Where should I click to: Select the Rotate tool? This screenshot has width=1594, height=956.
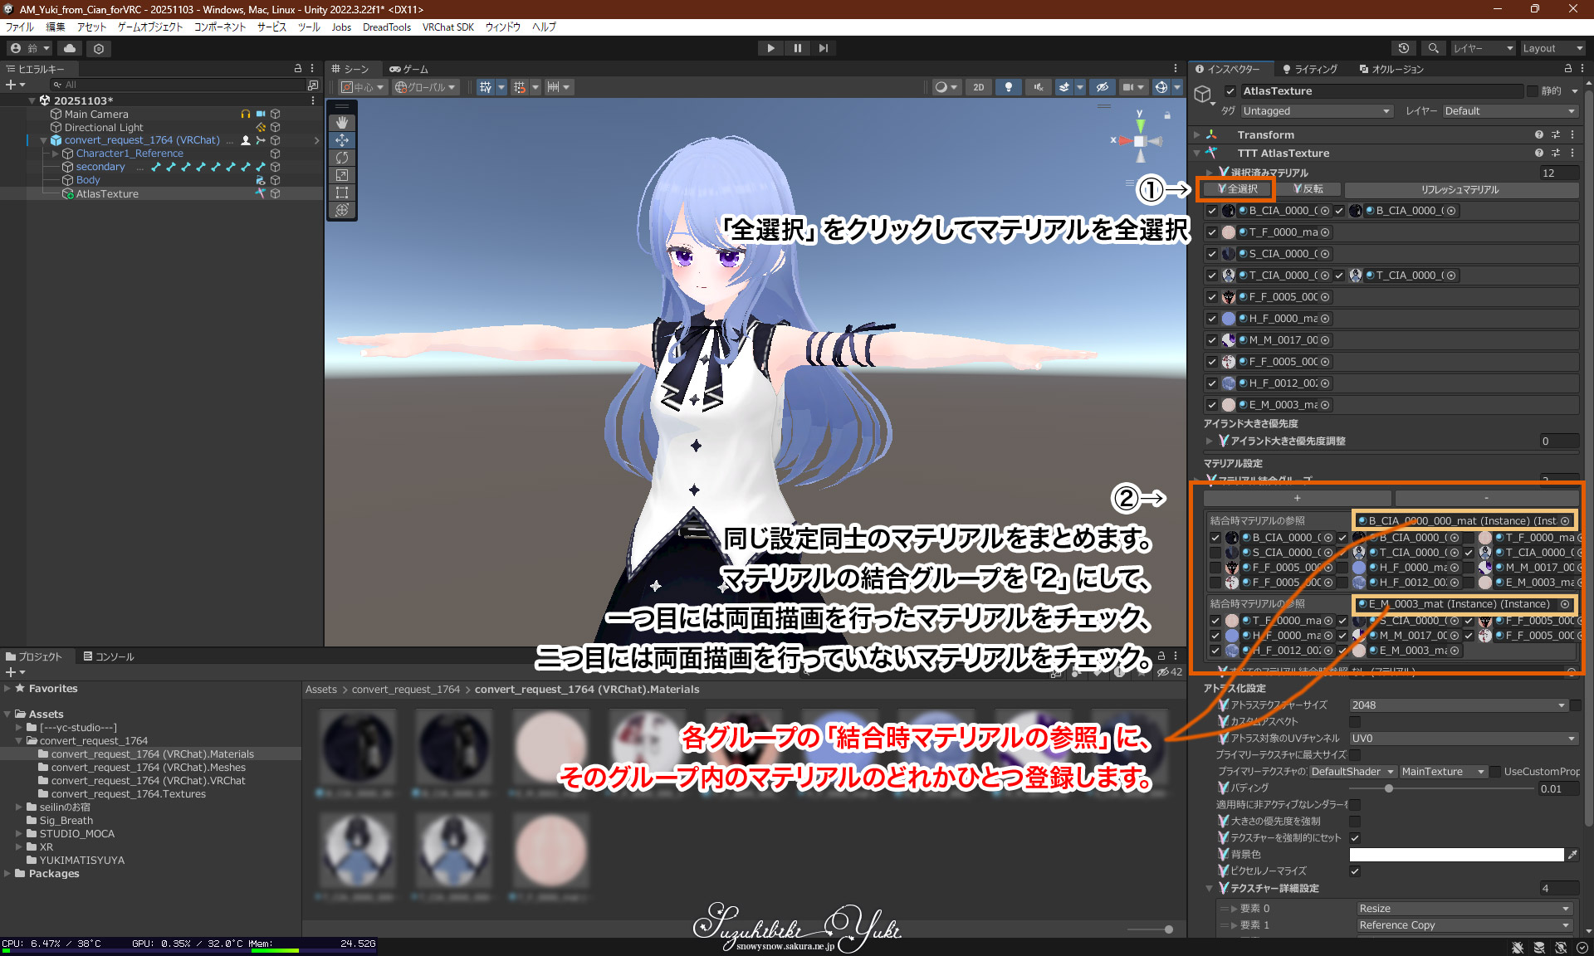(342, 158)
